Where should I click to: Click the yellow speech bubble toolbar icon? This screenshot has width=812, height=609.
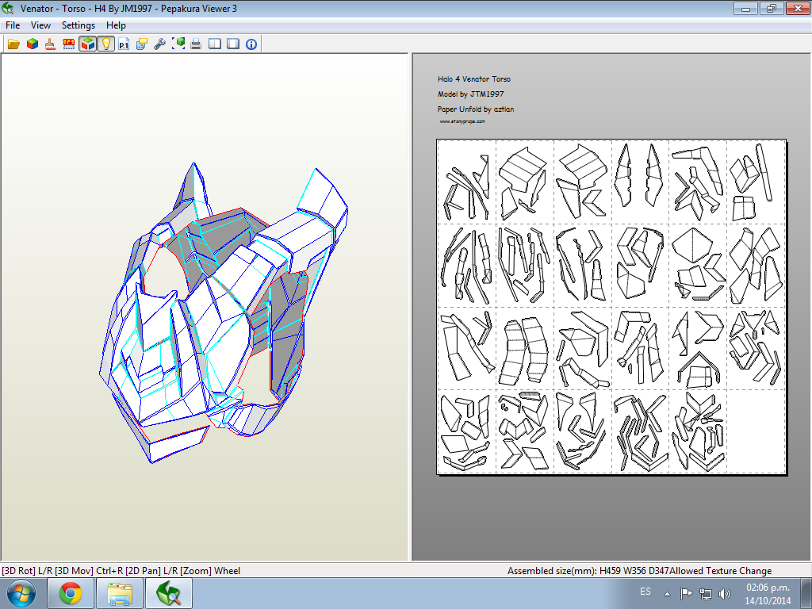141,44
